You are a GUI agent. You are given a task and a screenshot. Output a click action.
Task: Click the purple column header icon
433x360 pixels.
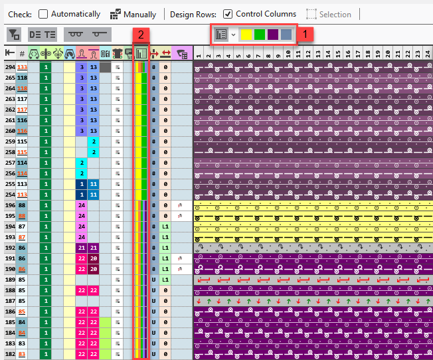180,54
